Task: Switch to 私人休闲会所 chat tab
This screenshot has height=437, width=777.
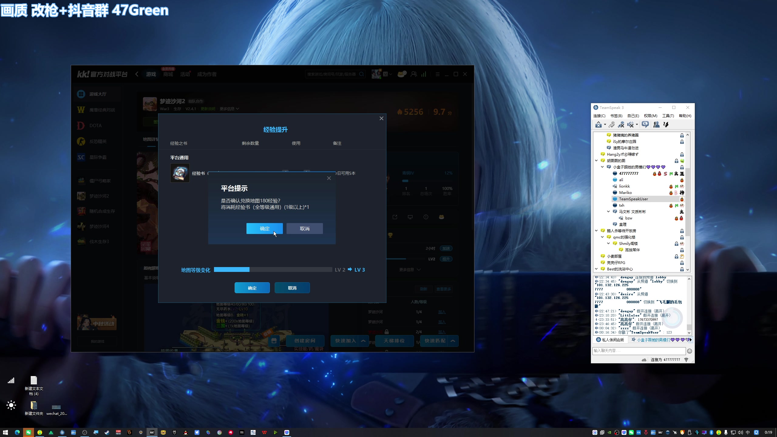Action: click(x=610, y=340)
